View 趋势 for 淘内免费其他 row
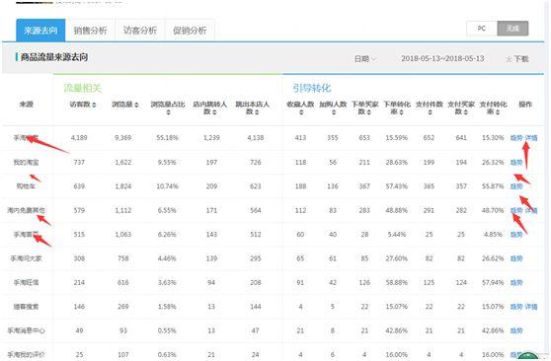551x361 pixels. click(516, 210)
